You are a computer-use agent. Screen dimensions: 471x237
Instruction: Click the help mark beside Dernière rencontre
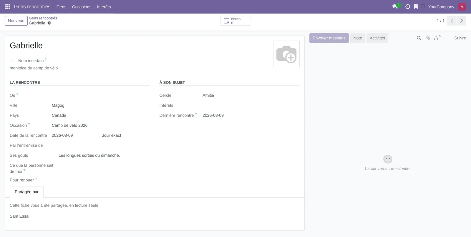(196, 114)
